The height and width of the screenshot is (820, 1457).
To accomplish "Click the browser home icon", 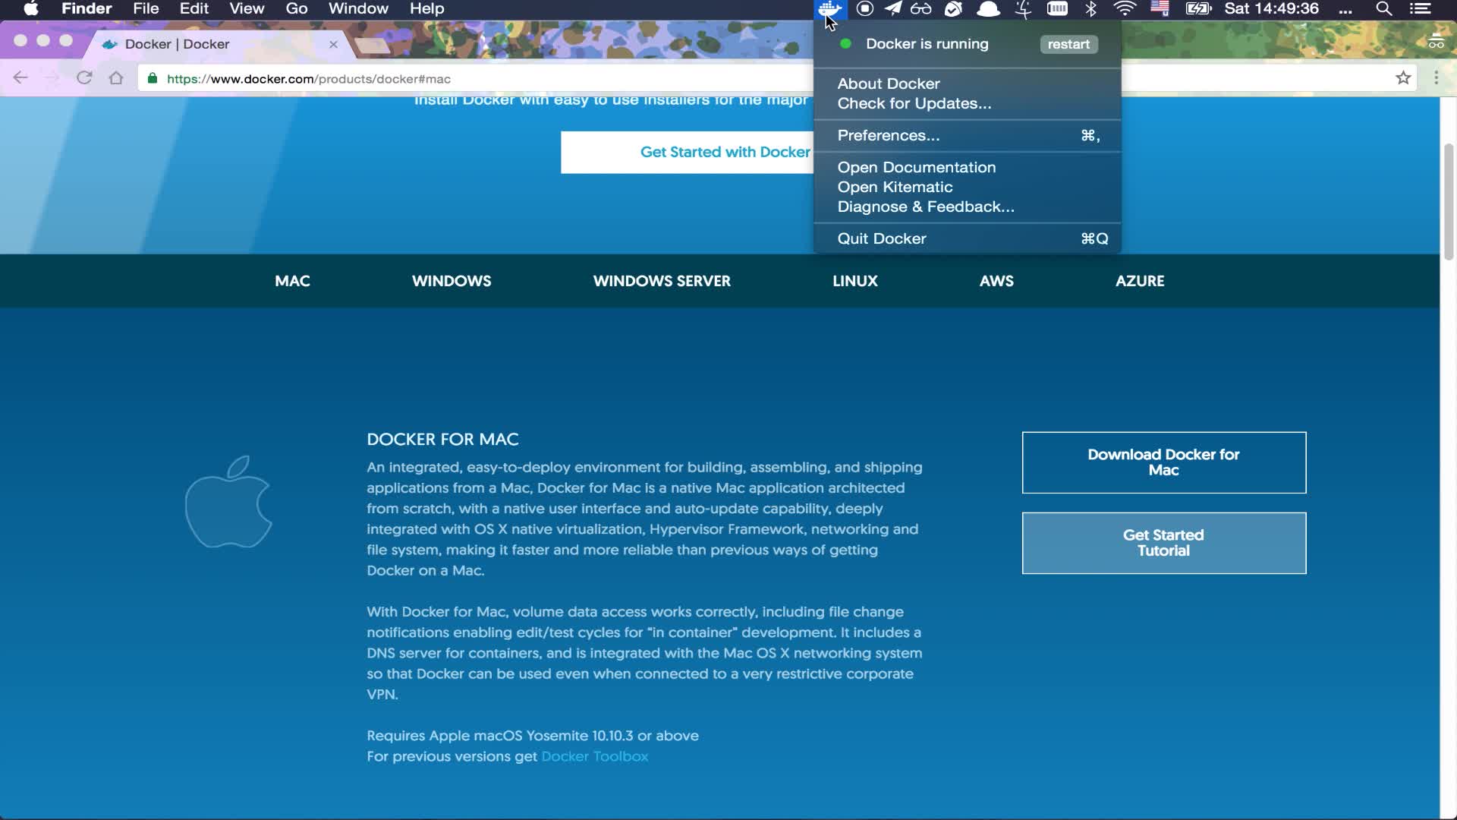I will (x=116, y=78).
